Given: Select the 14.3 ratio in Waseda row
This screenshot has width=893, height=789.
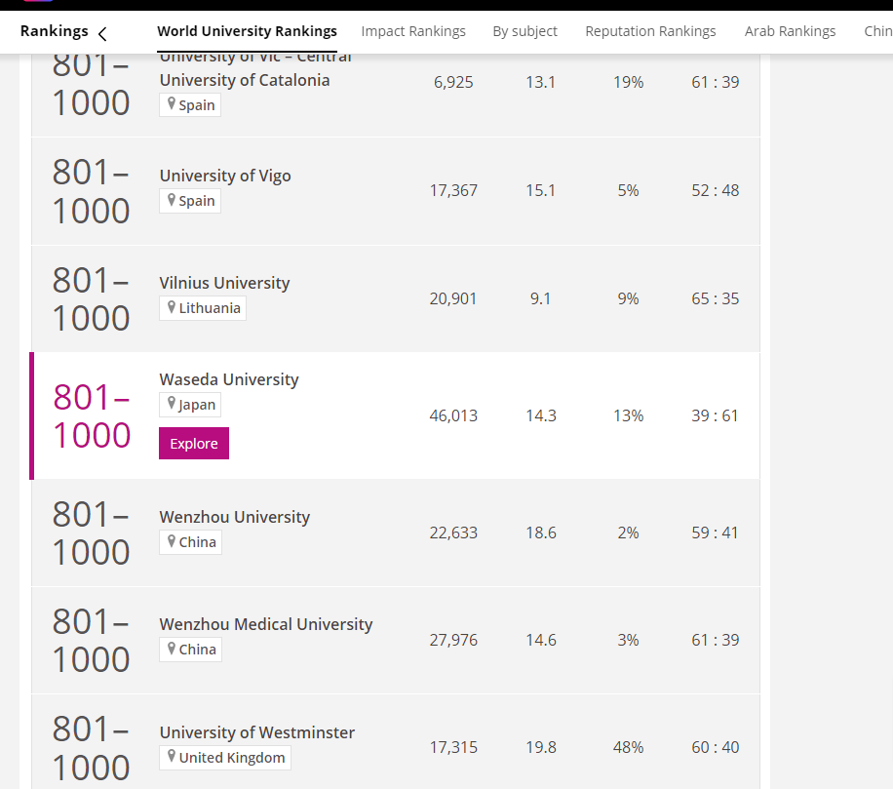Looking at the screenshot, I should coord(541,415).
